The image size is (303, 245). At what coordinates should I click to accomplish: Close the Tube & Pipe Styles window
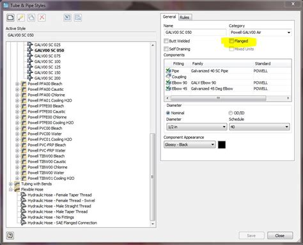[x=293, y=4]
